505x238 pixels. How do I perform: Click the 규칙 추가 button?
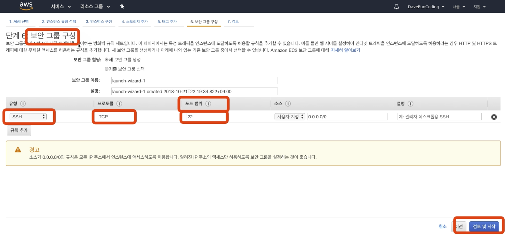[x=19, y=130]
